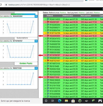103x106 pixels.
Task: Click referral name R121917936
Action: 55,86
